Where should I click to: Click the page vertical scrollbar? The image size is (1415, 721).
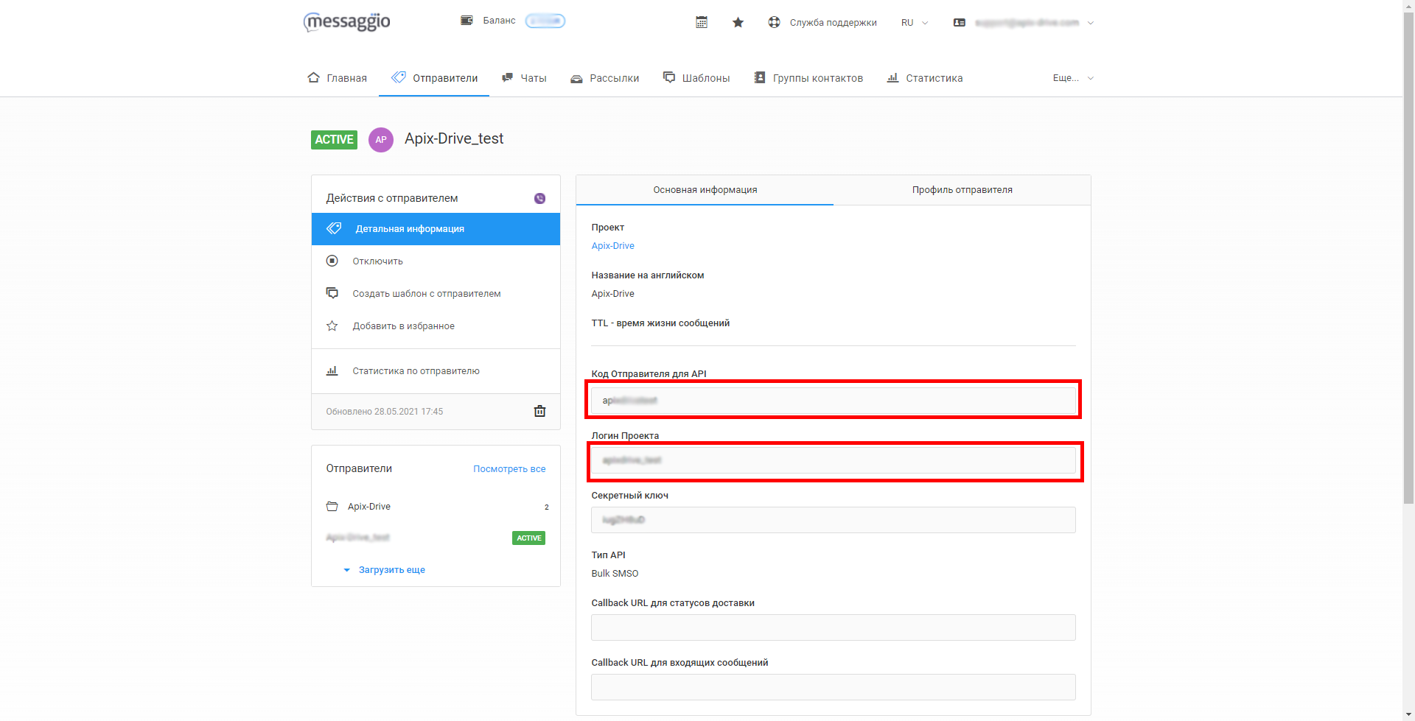[1408, 258]
